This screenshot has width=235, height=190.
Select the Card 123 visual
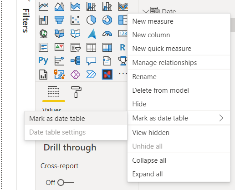123,34
